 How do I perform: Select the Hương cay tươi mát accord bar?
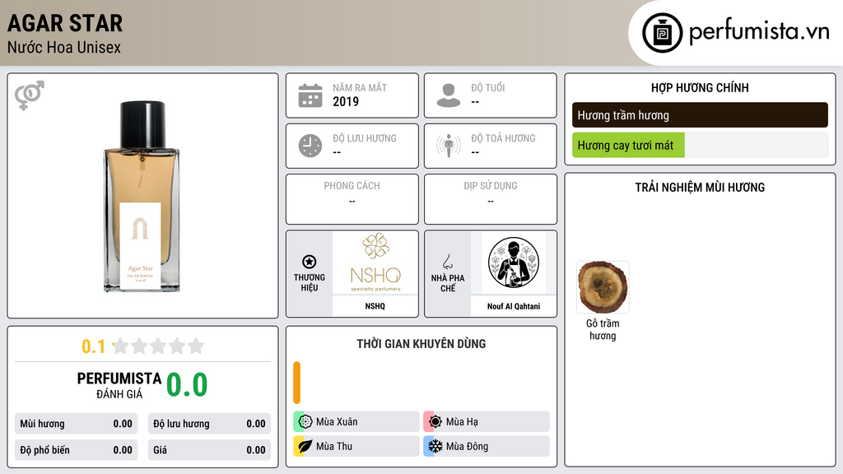click(x=700, y=145)
